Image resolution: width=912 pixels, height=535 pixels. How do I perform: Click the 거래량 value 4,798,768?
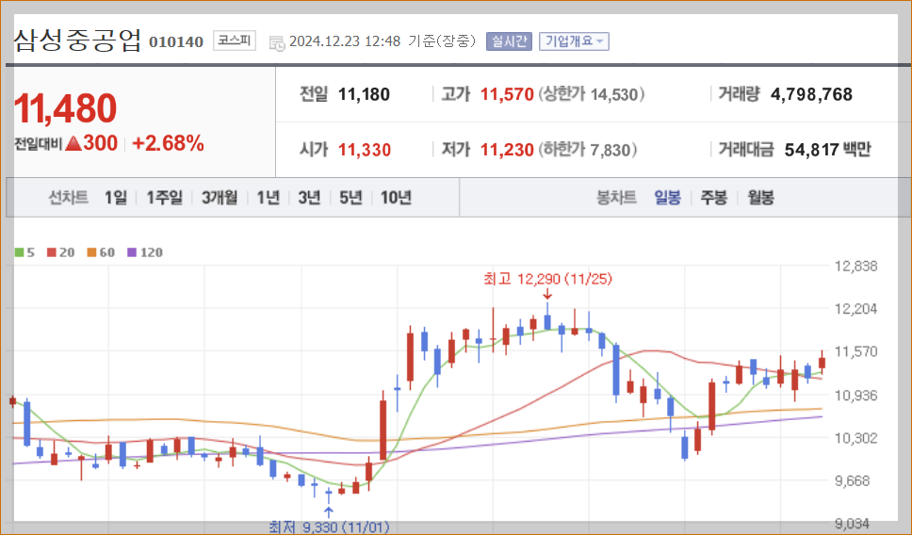811,94
